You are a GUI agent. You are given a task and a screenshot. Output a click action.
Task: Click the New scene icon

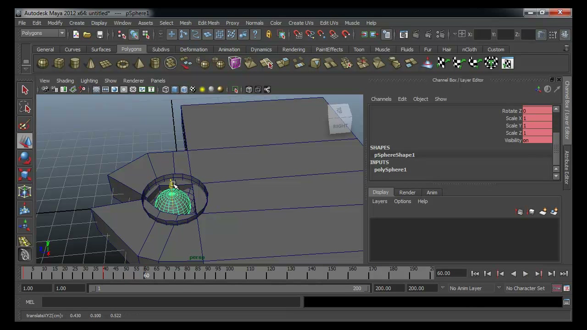point(76,34)
